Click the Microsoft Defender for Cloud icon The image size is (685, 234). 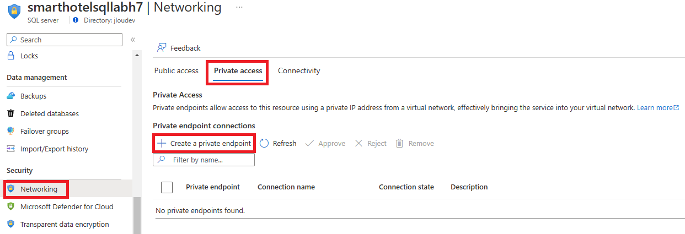click(x=10, y=206)
